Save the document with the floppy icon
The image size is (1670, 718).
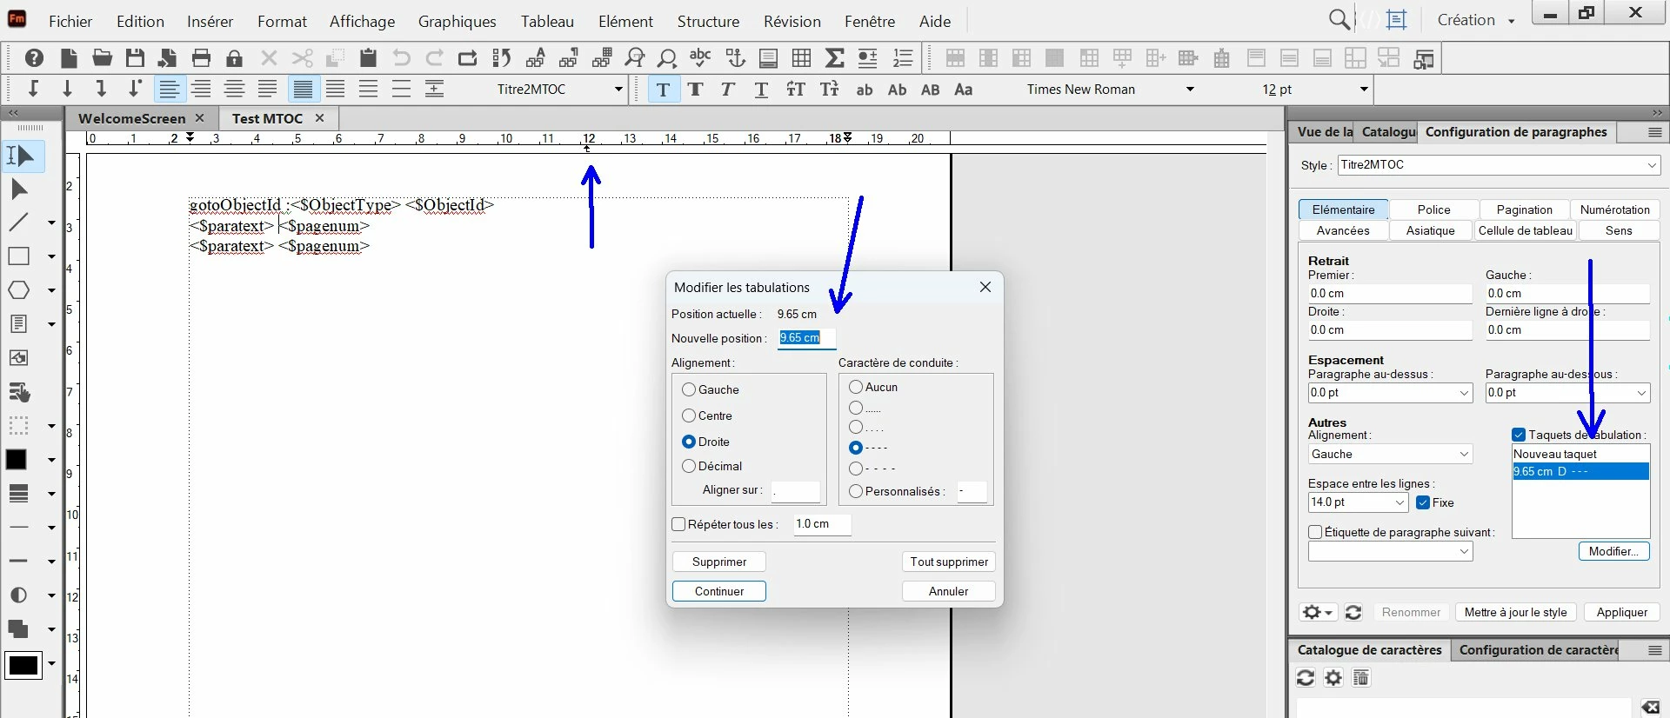(x=135, y=58)
